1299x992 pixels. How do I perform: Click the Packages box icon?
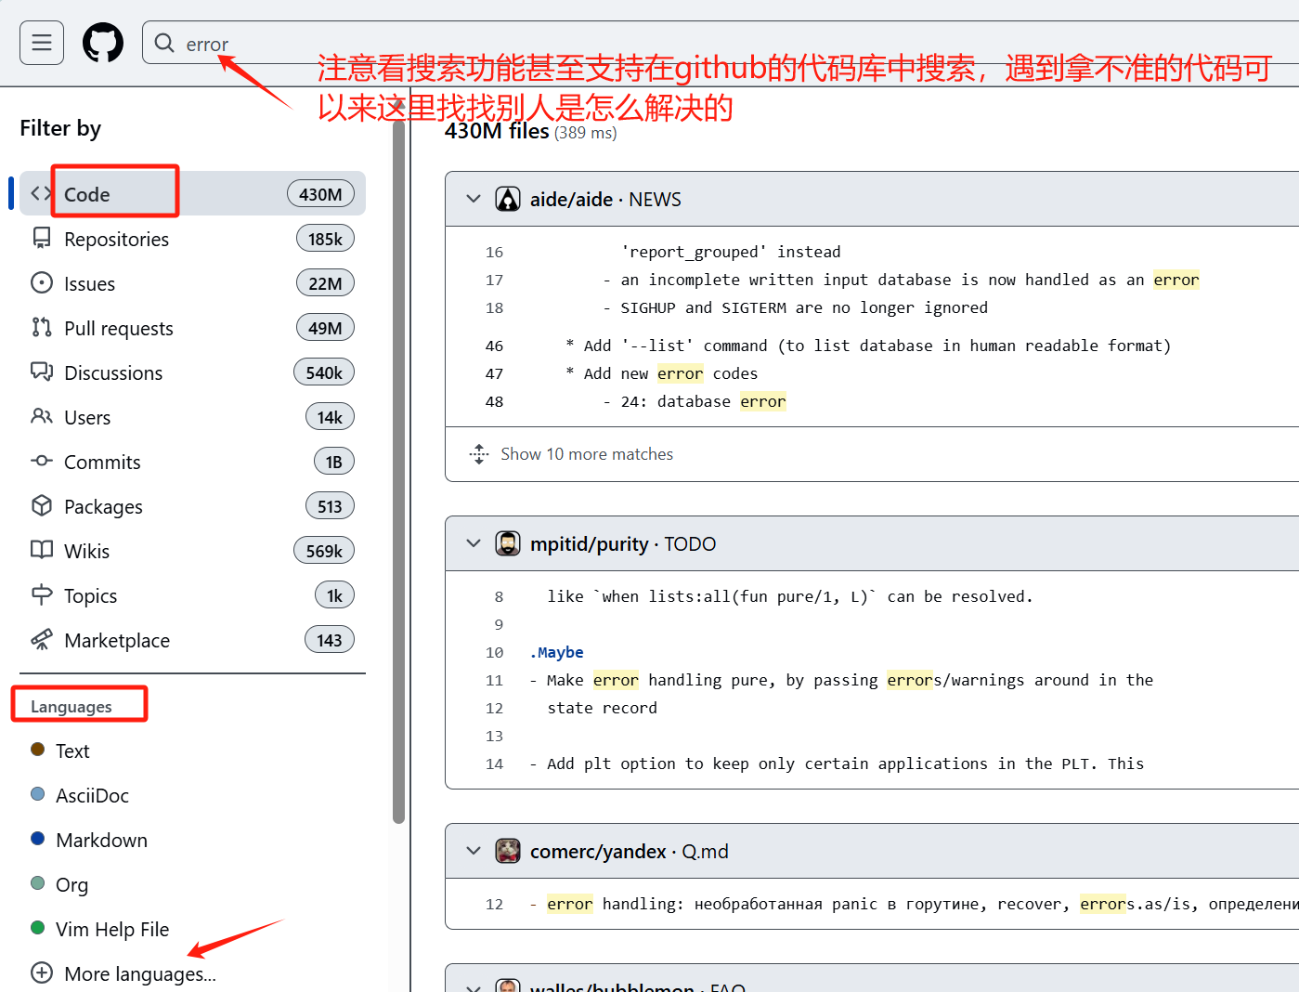click(42, 505)
